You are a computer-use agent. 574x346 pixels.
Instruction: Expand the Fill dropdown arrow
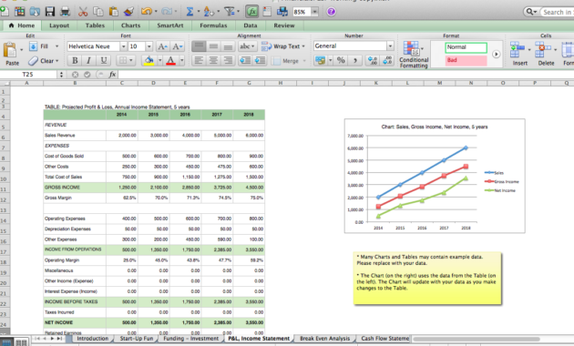(x=56, y=46)
